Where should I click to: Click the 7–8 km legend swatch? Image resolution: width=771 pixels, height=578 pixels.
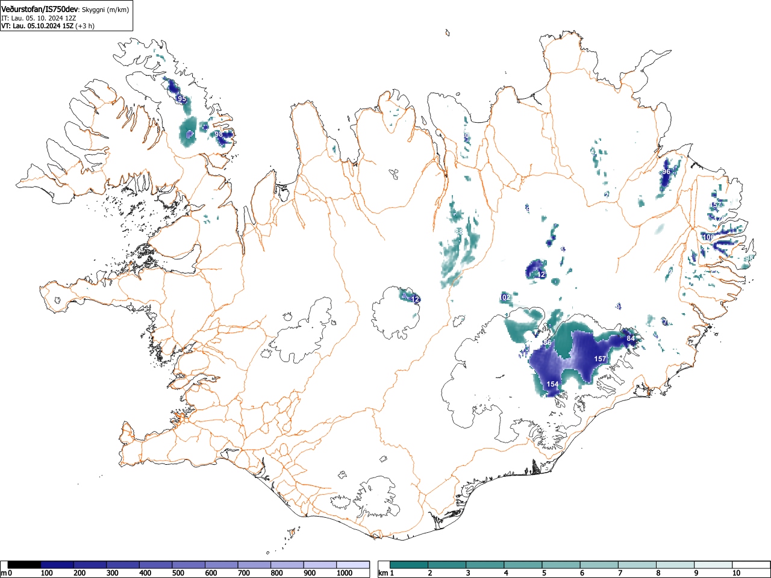(x=637, y=565)
